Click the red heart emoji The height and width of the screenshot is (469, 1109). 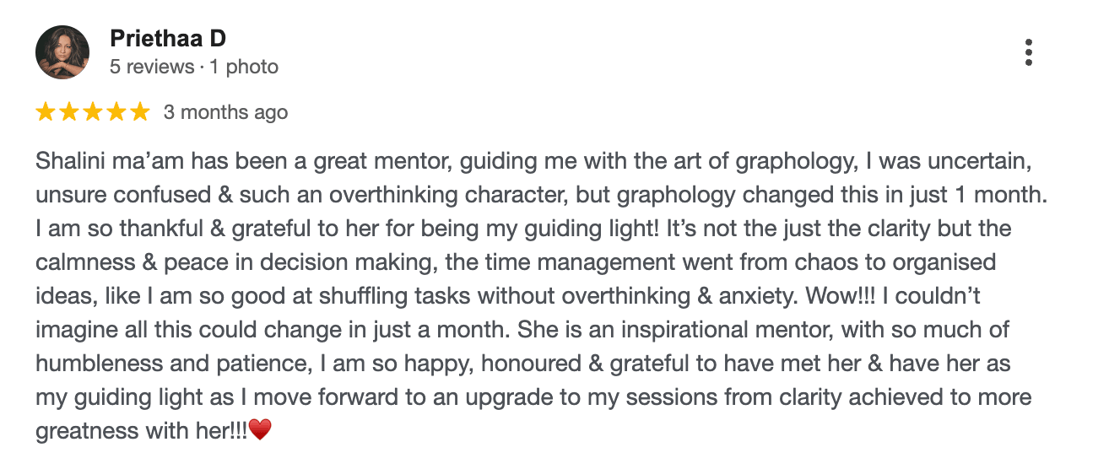pyautogui.click(x=262, y=431)
